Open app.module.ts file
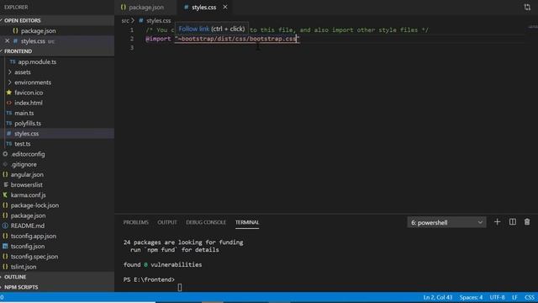This screenshot has height=303, width=538. [37, 61]
